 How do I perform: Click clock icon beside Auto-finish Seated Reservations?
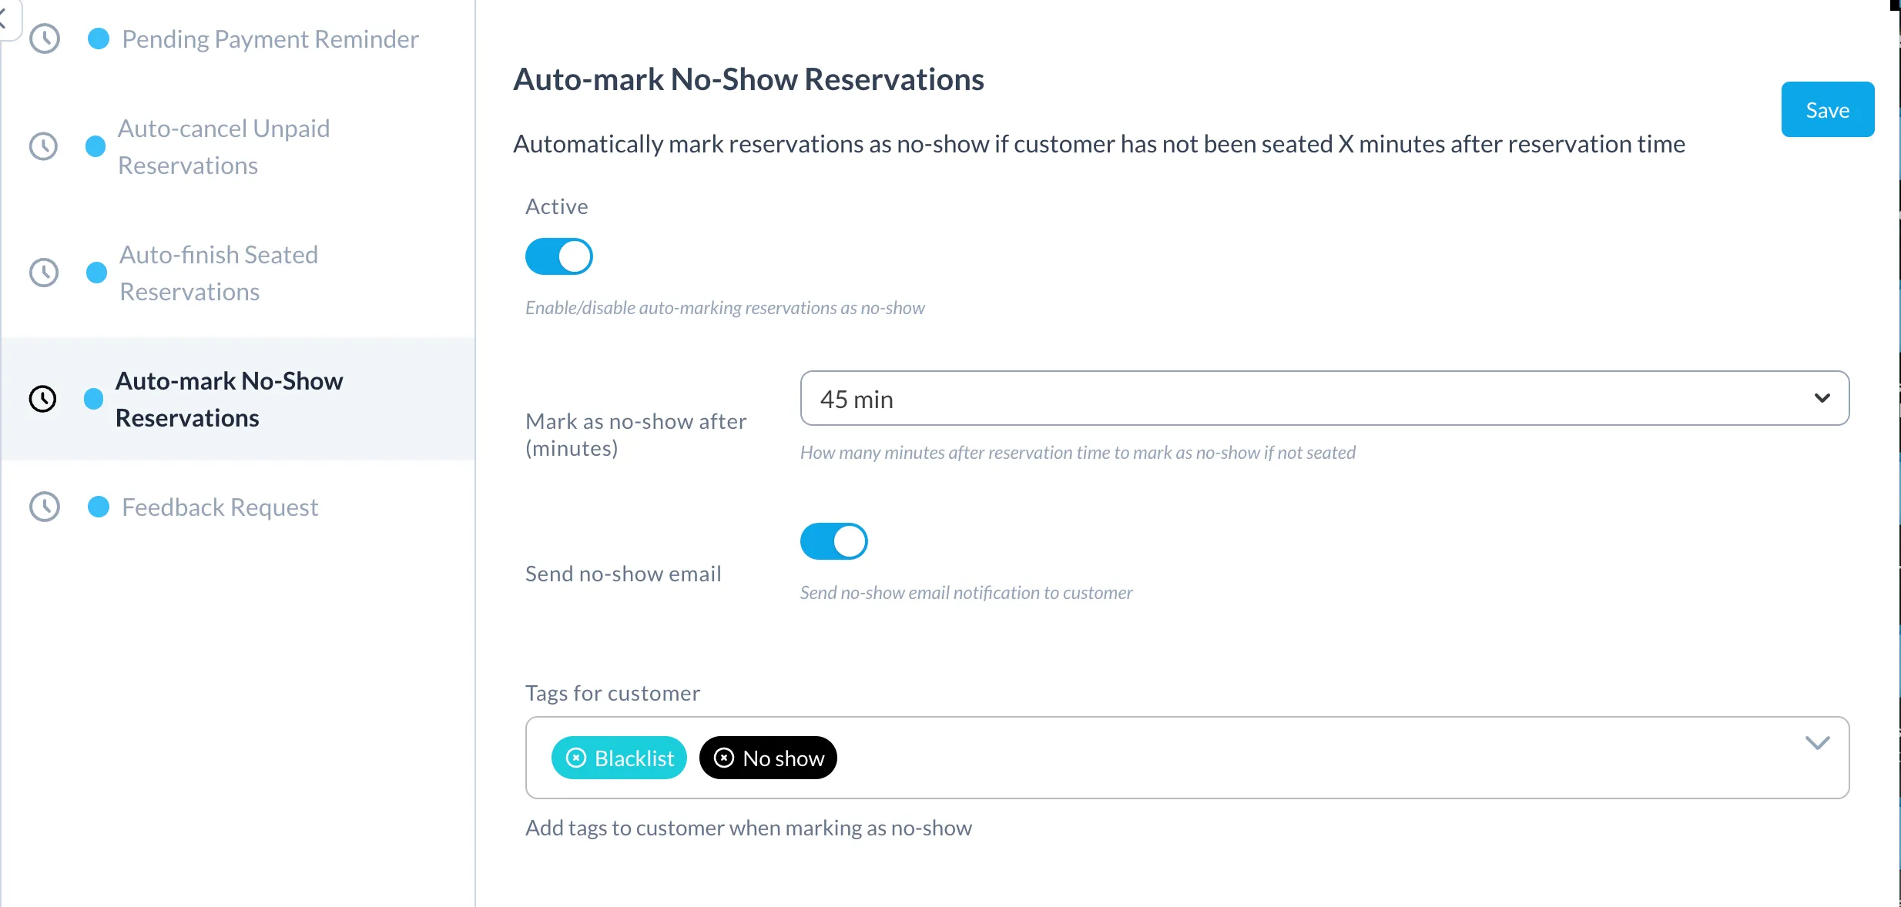tap(44, 273)
